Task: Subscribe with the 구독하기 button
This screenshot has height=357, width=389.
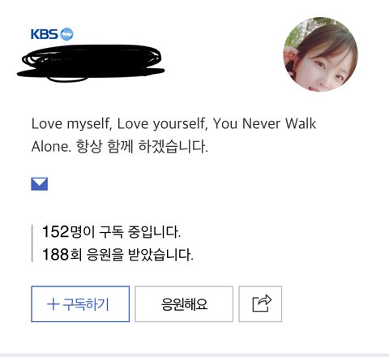Action: (x=80, y=303)
